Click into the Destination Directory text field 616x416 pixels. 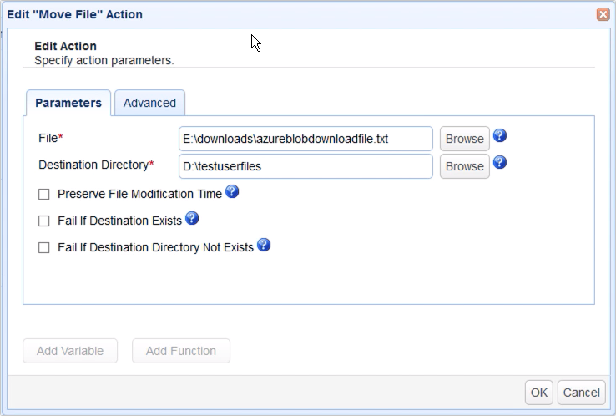(x=305, y=166)
